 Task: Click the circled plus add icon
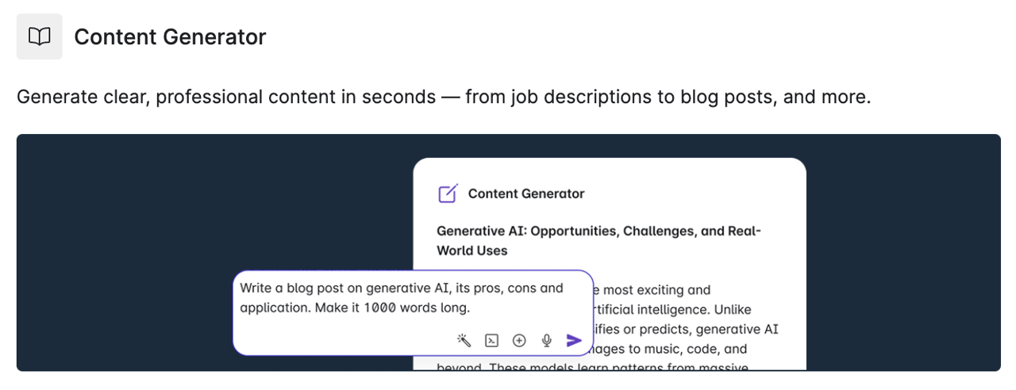click(519, 340)
